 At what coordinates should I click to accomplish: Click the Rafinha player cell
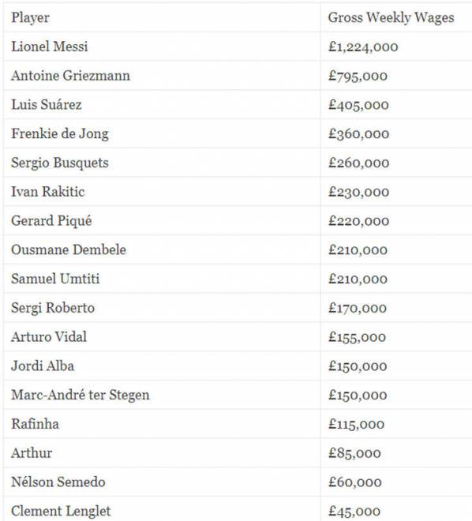pos(36,424)
